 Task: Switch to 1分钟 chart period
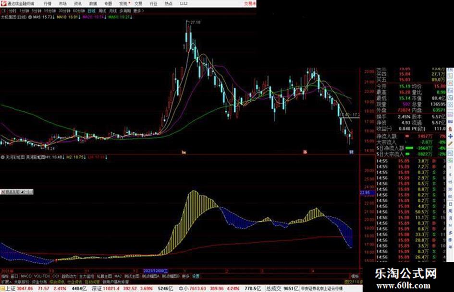[x=24, y=11]
